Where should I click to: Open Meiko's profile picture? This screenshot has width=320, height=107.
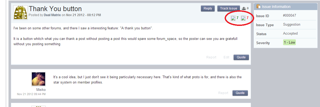(38, 79)
